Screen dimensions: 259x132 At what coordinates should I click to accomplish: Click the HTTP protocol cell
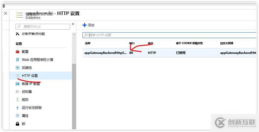pos(152,53)
